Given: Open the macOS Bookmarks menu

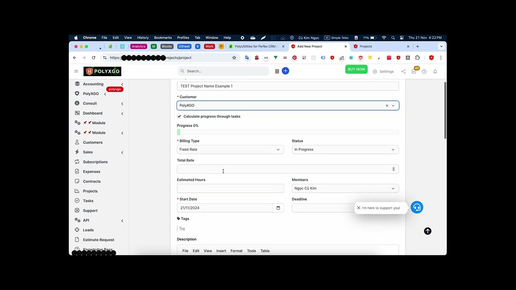Looking at the screenshot, I should (163, 37).
